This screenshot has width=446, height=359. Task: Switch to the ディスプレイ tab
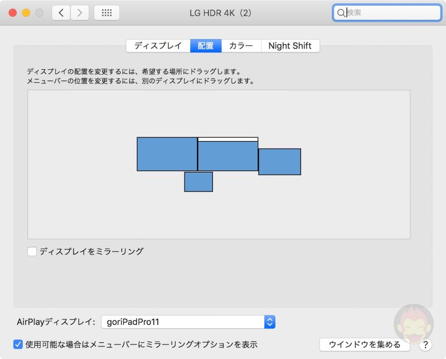[x=158, y=46]
